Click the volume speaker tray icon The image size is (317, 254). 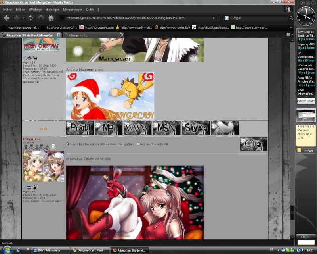(x=304, y=250)
